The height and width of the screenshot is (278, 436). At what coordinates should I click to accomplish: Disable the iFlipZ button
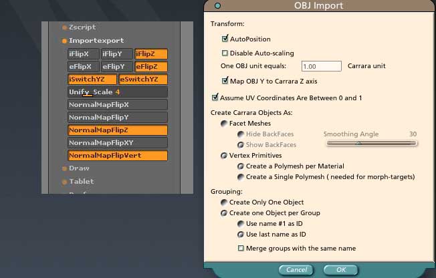[x=151, y=54]
